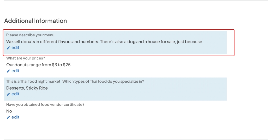
Task: Click the Additional Information heading
Action: click(35, 21)
